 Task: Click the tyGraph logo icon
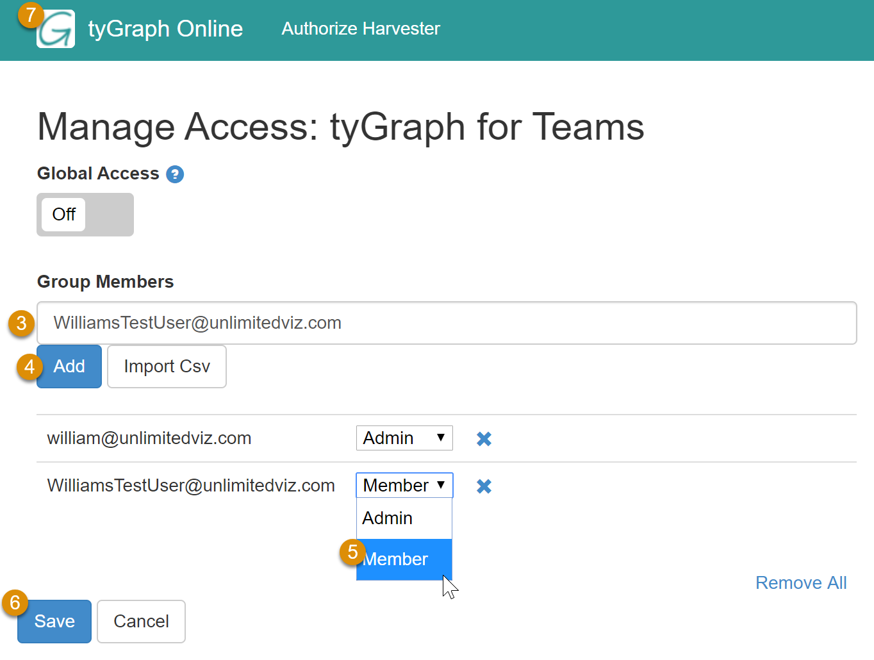tap(56, 29)
